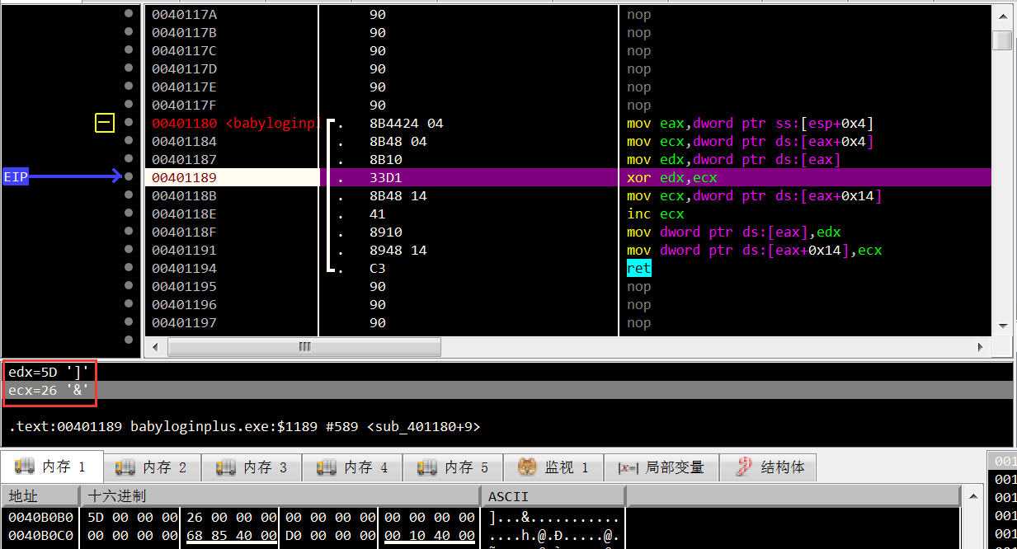
Task: Select opcode bytes 8B4424 04
Action: pyautogui.click(x=406, y=123)
